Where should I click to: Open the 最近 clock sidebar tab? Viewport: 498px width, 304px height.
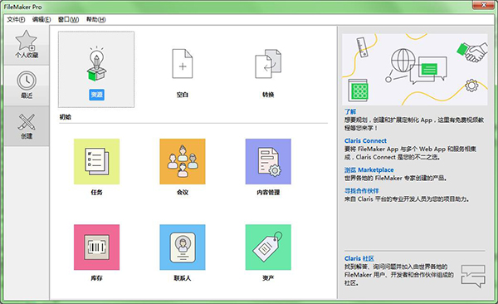(27, 86)
